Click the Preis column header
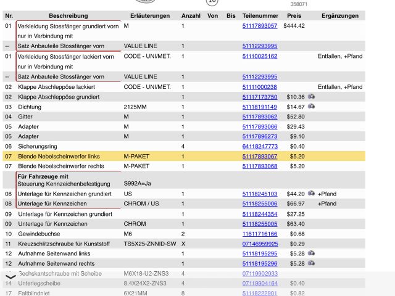Screen dimensions: 395x296 click(294, 15)
